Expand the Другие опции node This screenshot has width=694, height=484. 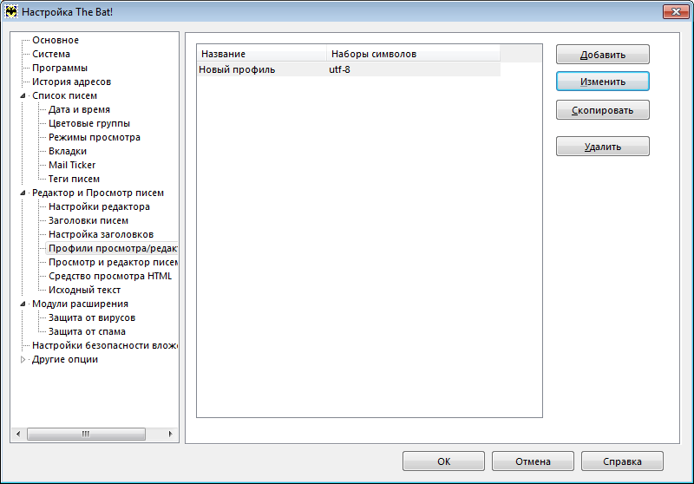23,360
